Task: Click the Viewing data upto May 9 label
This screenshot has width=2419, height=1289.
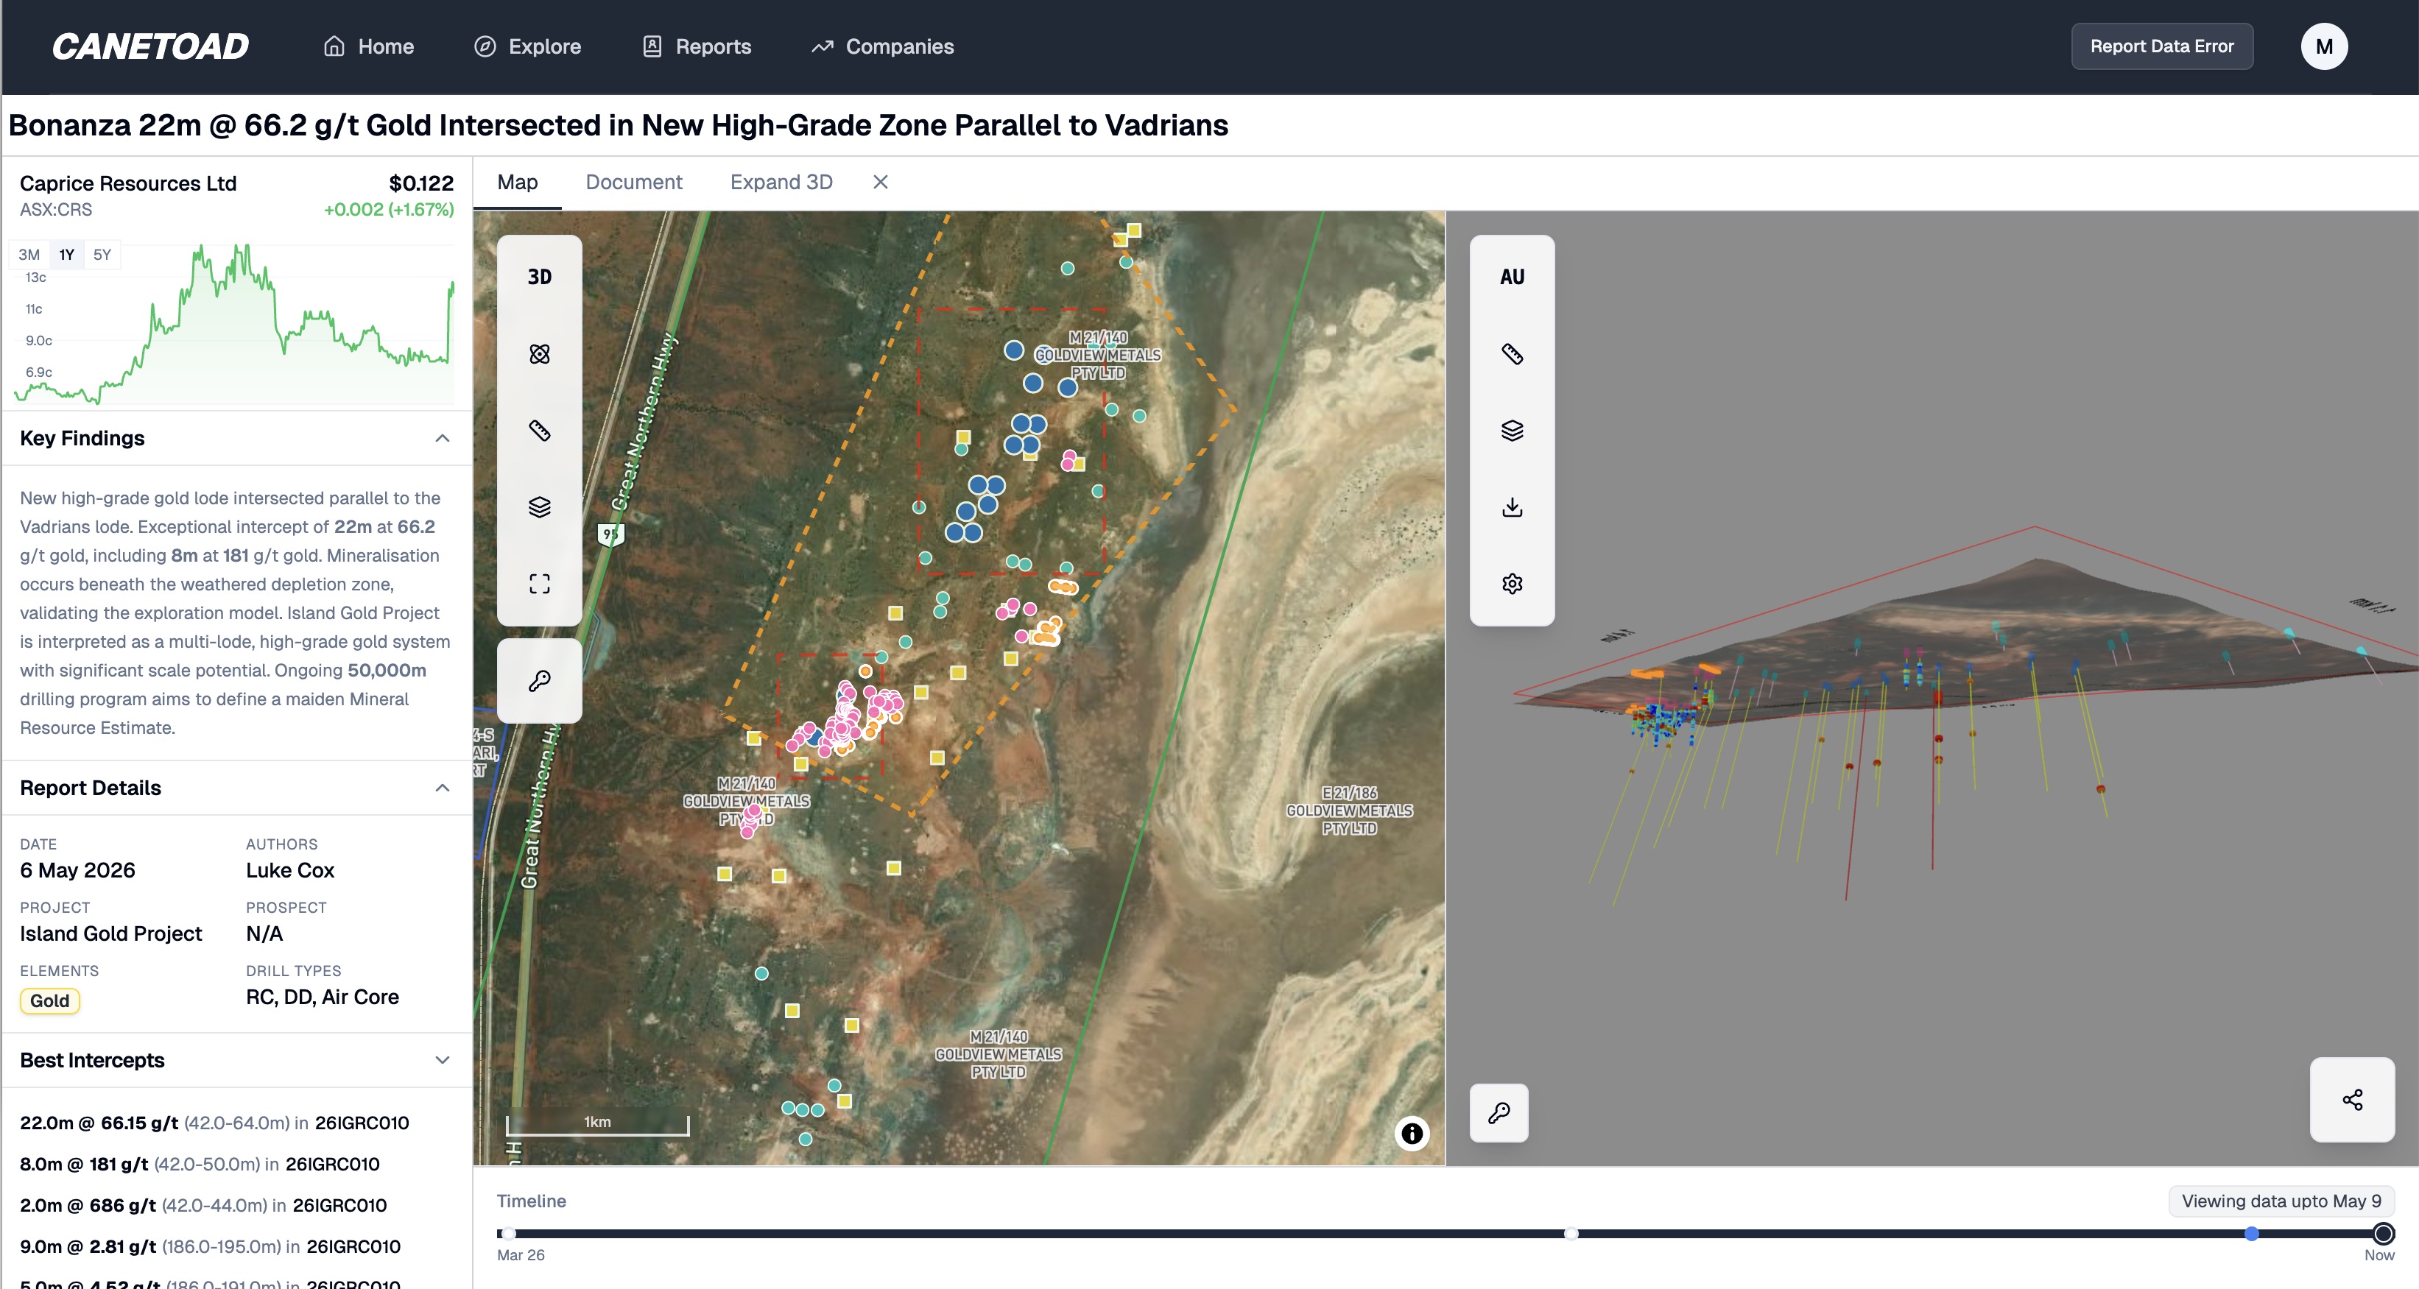Action: point(2281,1201)
